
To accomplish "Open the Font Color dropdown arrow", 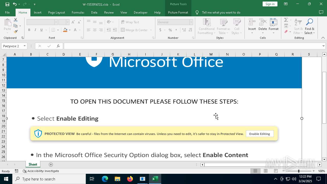I will pyautogui.click(x=80, y=30).
